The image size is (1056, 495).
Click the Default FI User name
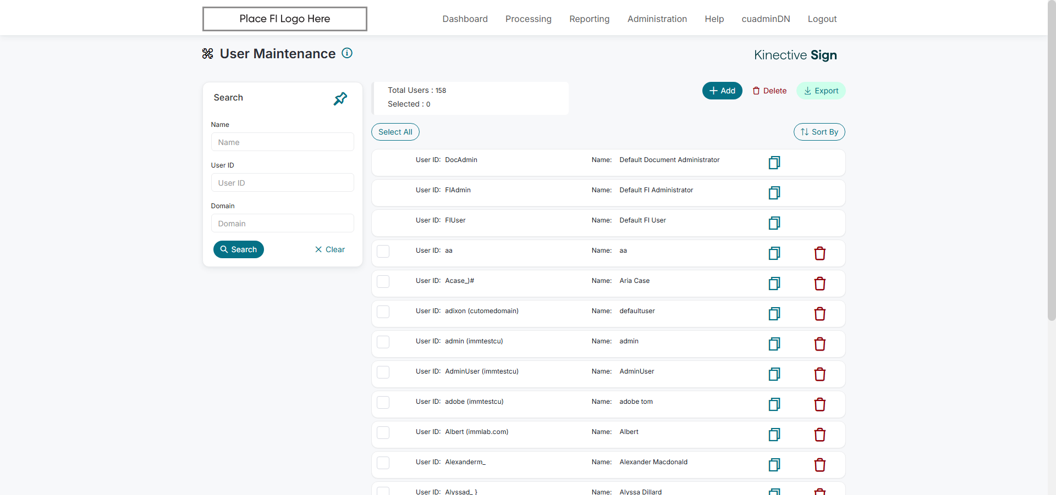pyautogui.click(x=642, y=220)
